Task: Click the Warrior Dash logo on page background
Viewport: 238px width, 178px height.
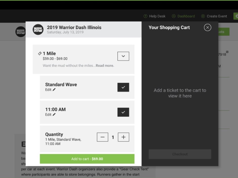Action: pos(21,32)
